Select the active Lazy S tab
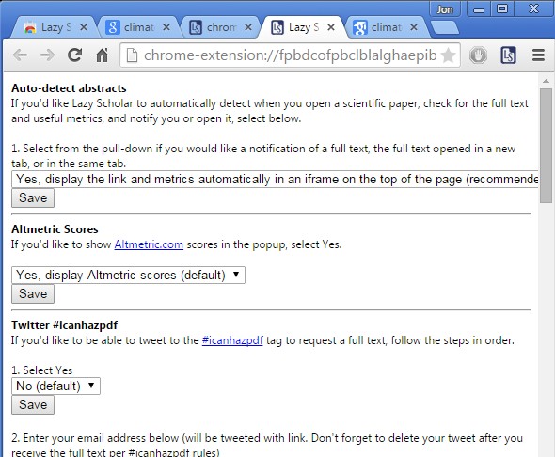Image resolution: width=555 pixels, height=457 pixels. (x=303, y=27)
